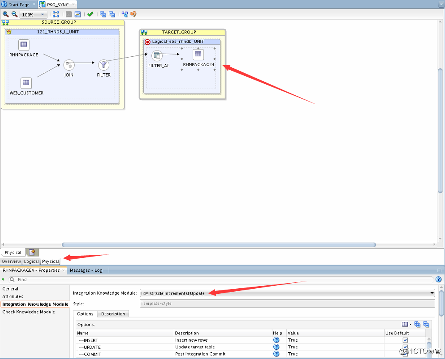The image size is (445, 359).
Task: Select Integration Knowledge Module section
Action: click(35, 304)
